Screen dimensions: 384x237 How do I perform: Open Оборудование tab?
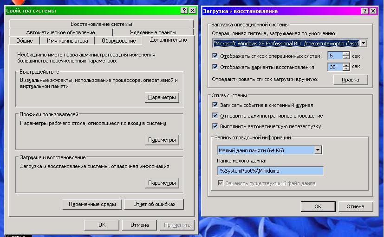click(118, 41)
